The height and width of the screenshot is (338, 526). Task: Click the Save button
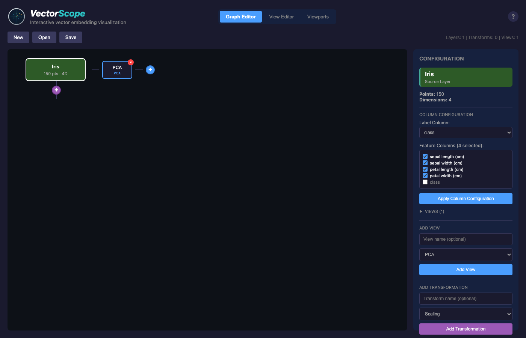[71, 38]
